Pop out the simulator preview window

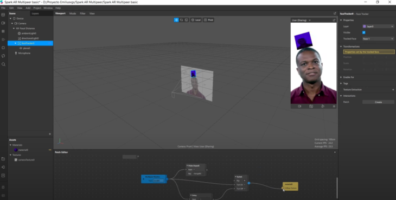tap(334, 20)
